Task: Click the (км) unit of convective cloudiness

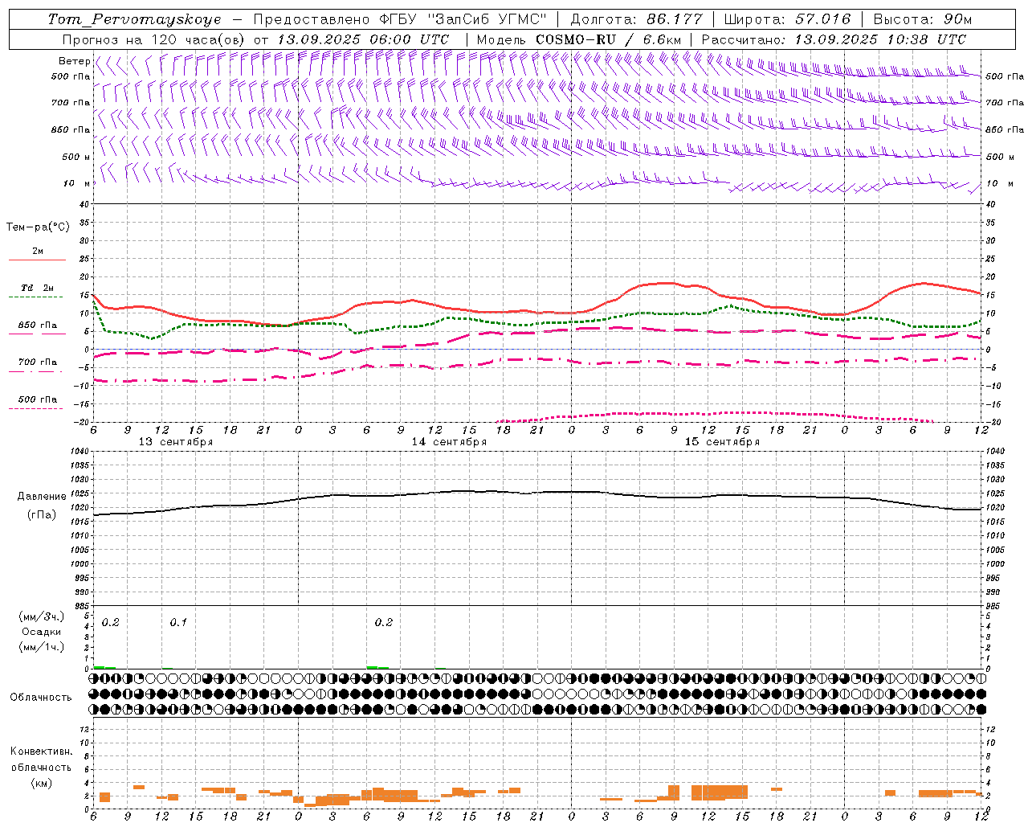Action: point(41,783)
